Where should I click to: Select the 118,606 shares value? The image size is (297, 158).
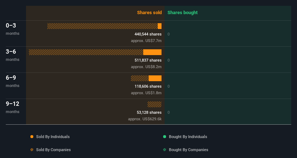click(148, 86)
